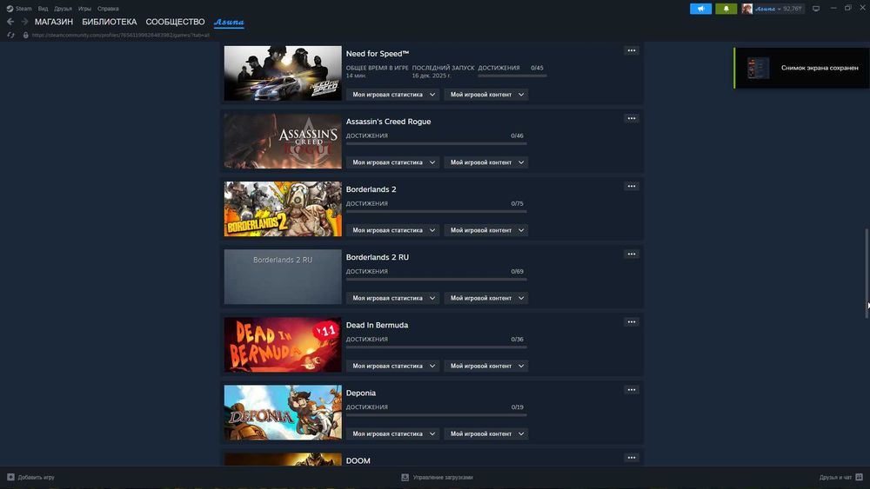The width and height of the screenshot is (870, 489).
Task: Expand game stats dropdown for Dead In Bermuda
Action: pos(393,366)
